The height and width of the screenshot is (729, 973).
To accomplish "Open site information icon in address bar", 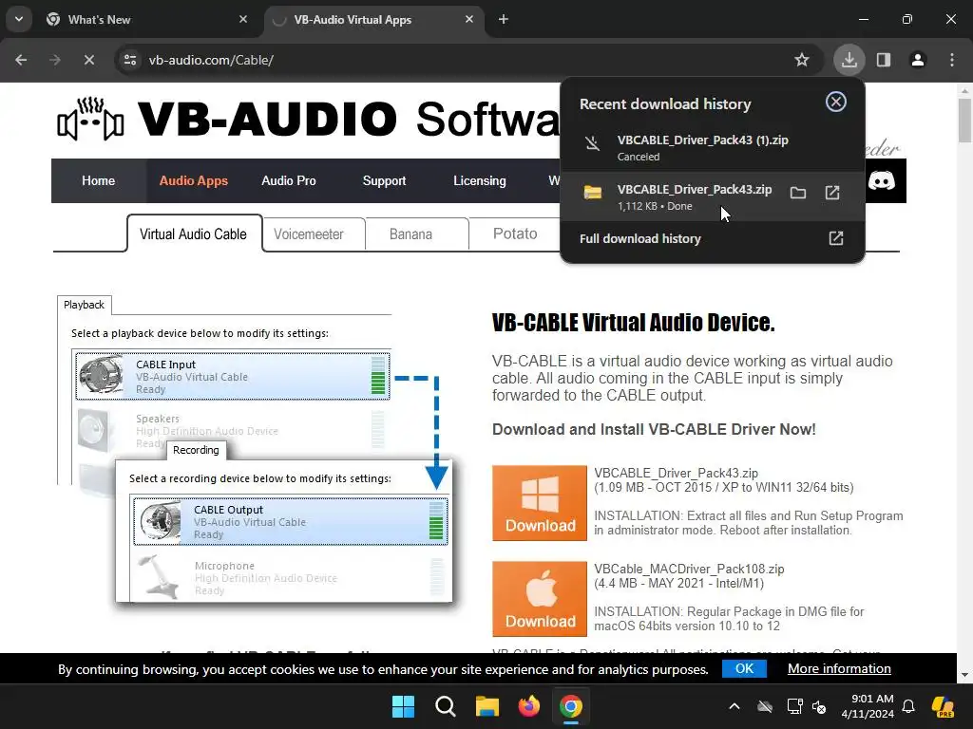I will click(130, 60).
